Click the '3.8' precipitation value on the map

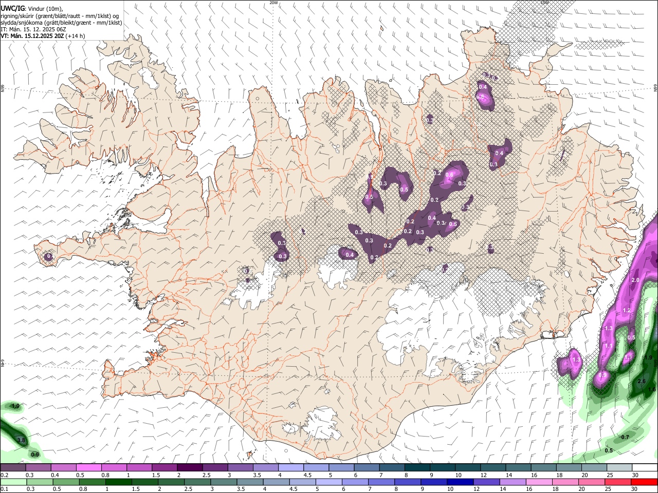[x=21, y=441]
